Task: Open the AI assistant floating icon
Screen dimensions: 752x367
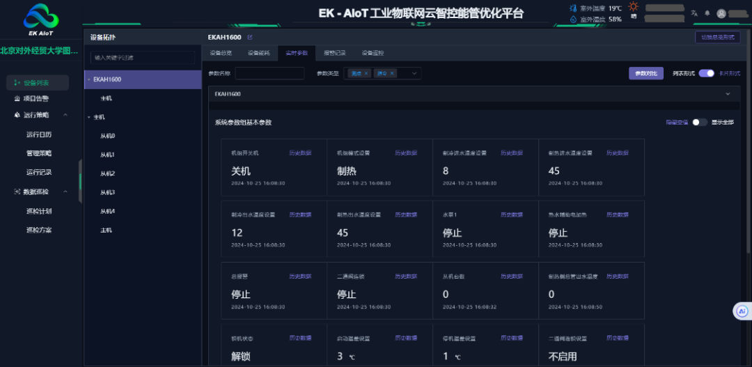Action: tap(742, 311)
